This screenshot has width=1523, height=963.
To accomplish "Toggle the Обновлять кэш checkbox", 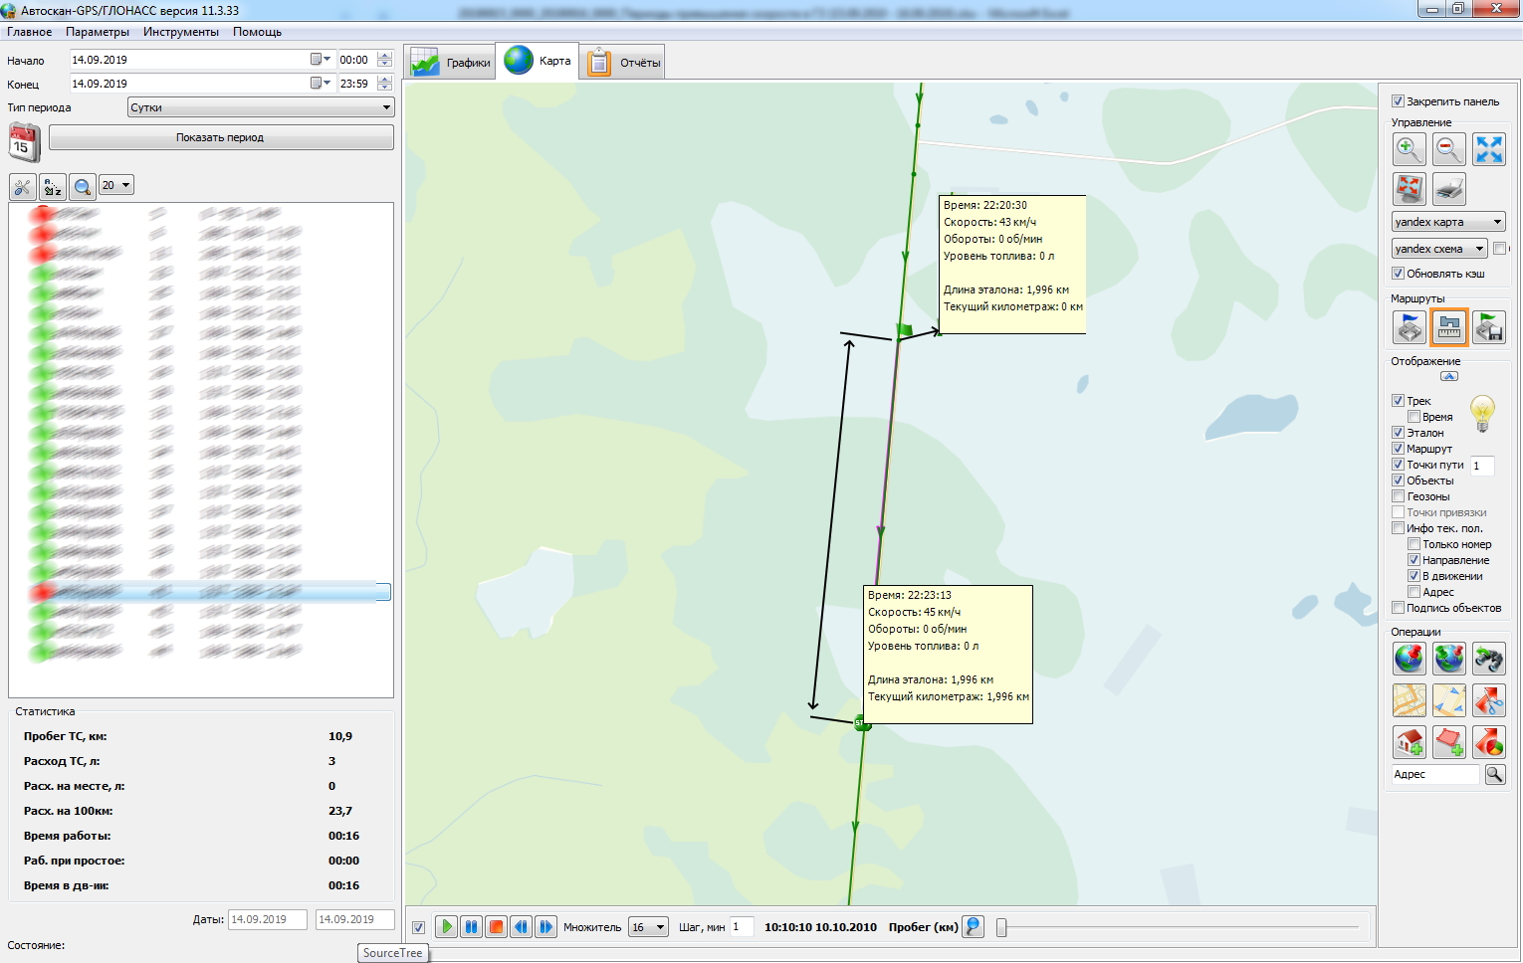I will tap(1398, 274).
